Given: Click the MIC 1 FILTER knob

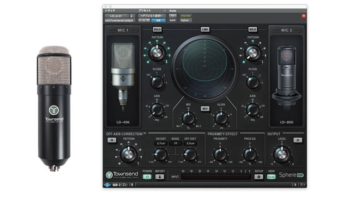Looking at the screenshot, I should click(x=157, y=83).
